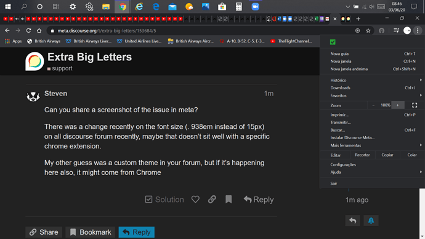
Task: Open Windows action center notifications
Action: click(414, 7)
